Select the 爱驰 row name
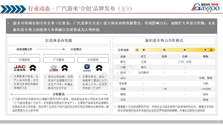This screenshot has height=125, width=223. (123, 94)
